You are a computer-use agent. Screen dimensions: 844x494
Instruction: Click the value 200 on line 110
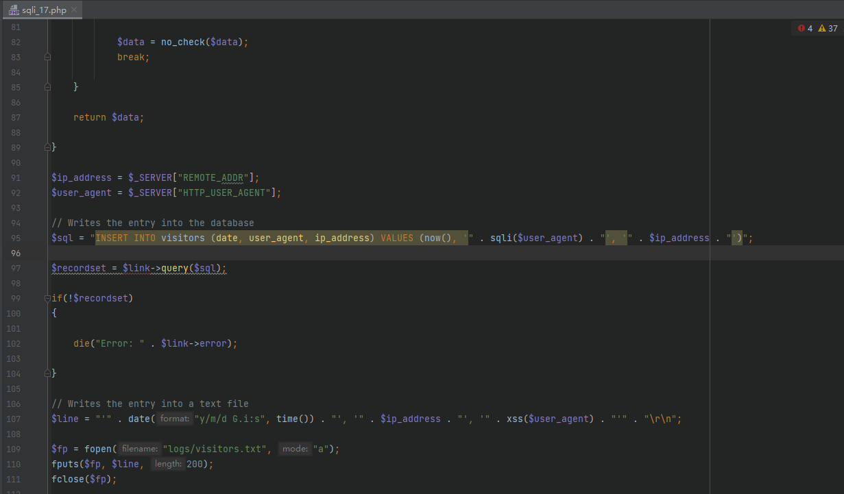point(195,465)
